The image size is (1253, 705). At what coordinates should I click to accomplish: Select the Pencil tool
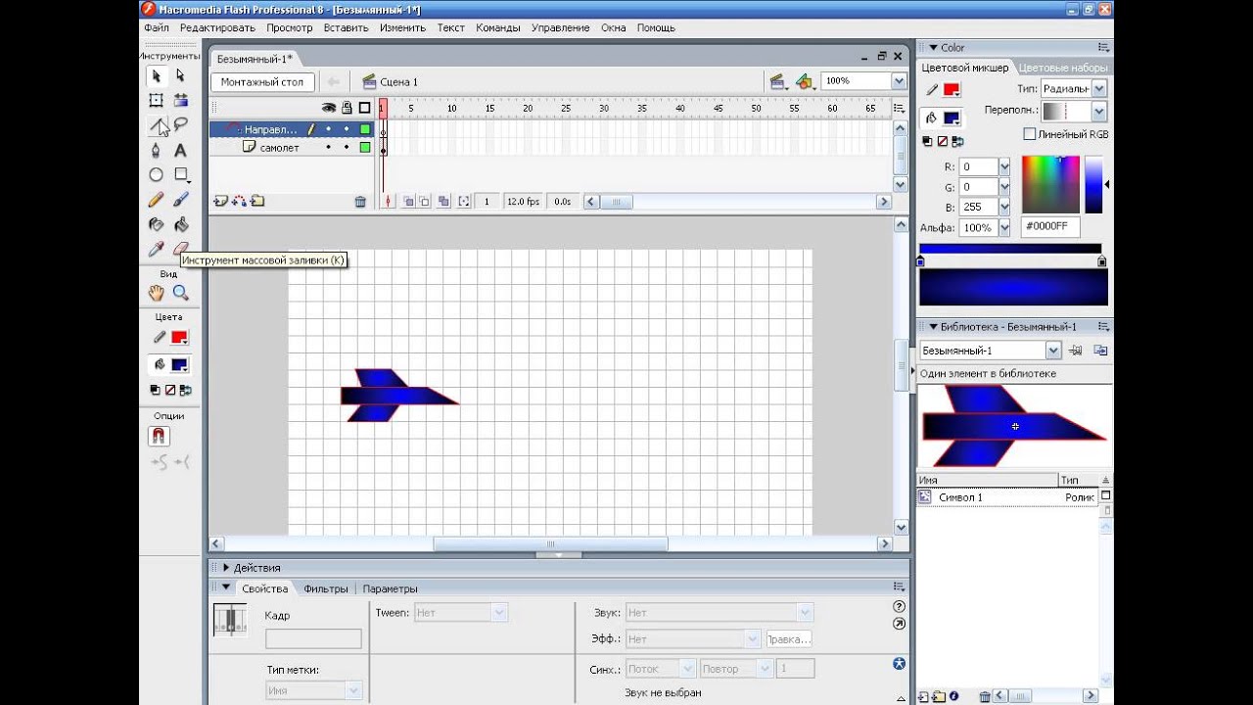pos(156,200)
